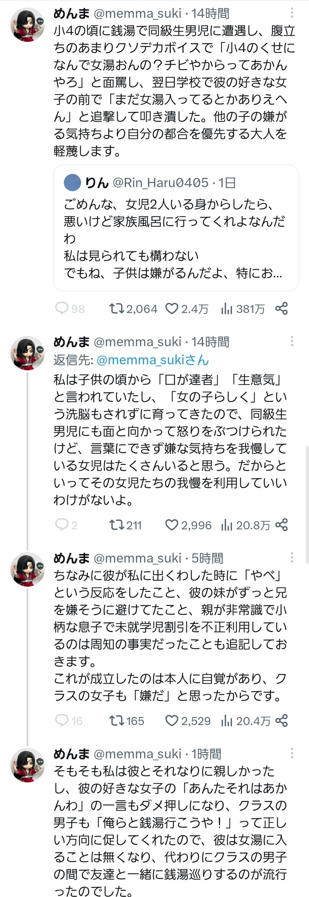The width and height of the screenshot is (309, 897).
Task: Share the first tweet by めんま
Action: click(281, 309)
